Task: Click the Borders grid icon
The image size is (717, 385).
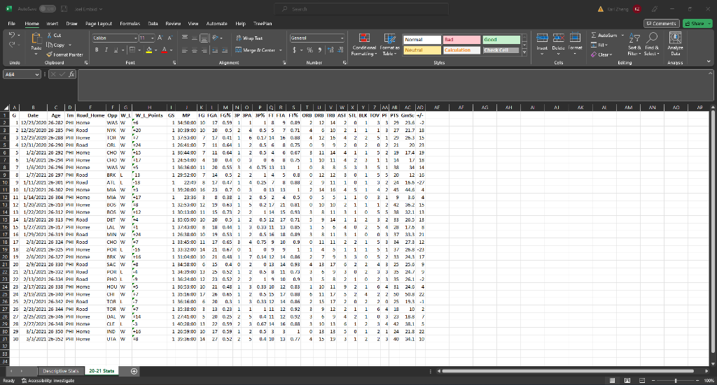Action: click(132, 50)
